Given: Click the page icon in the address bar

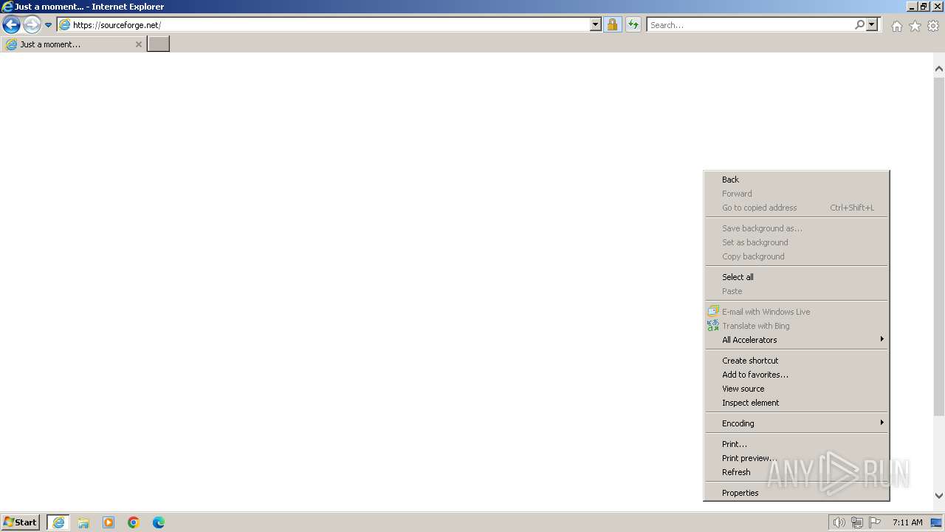Looking at the screenshot, I should click(x=65, y=24).
